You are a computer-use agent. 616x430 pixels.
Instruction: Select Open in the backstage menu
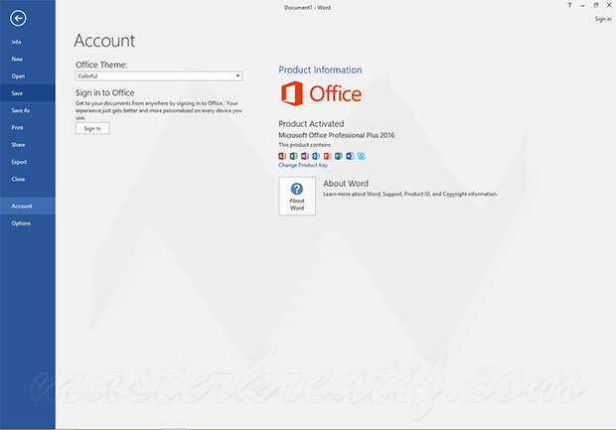click(x=28, y=76)
